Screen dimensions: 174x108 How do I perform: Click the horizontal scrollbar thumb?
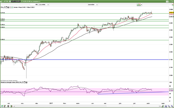[x=132, y=106]
